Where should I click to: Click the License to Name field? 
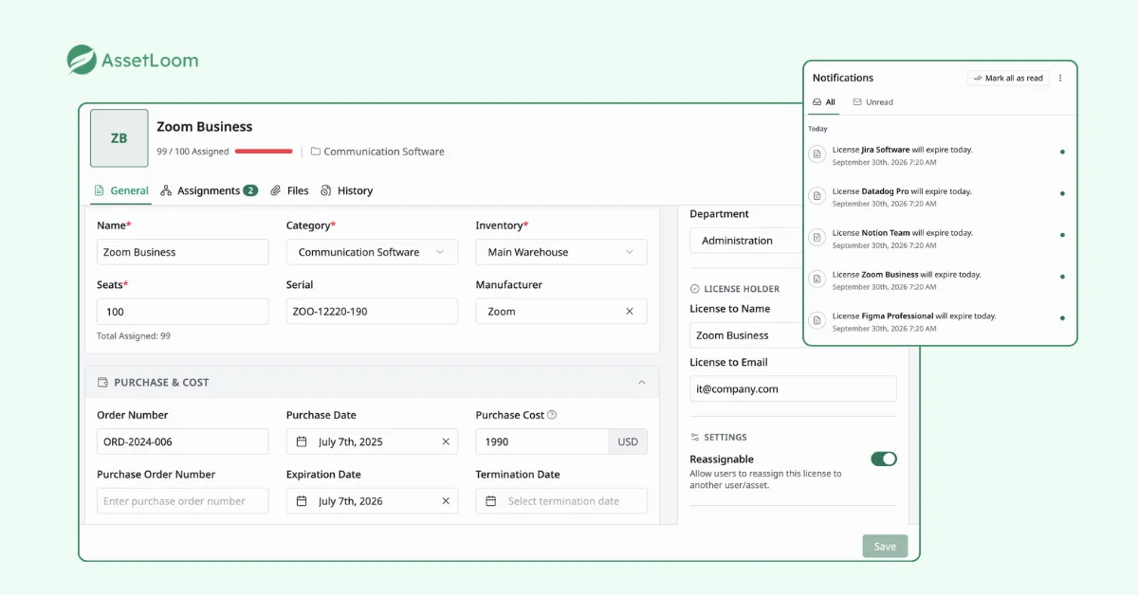coord(746,335)
